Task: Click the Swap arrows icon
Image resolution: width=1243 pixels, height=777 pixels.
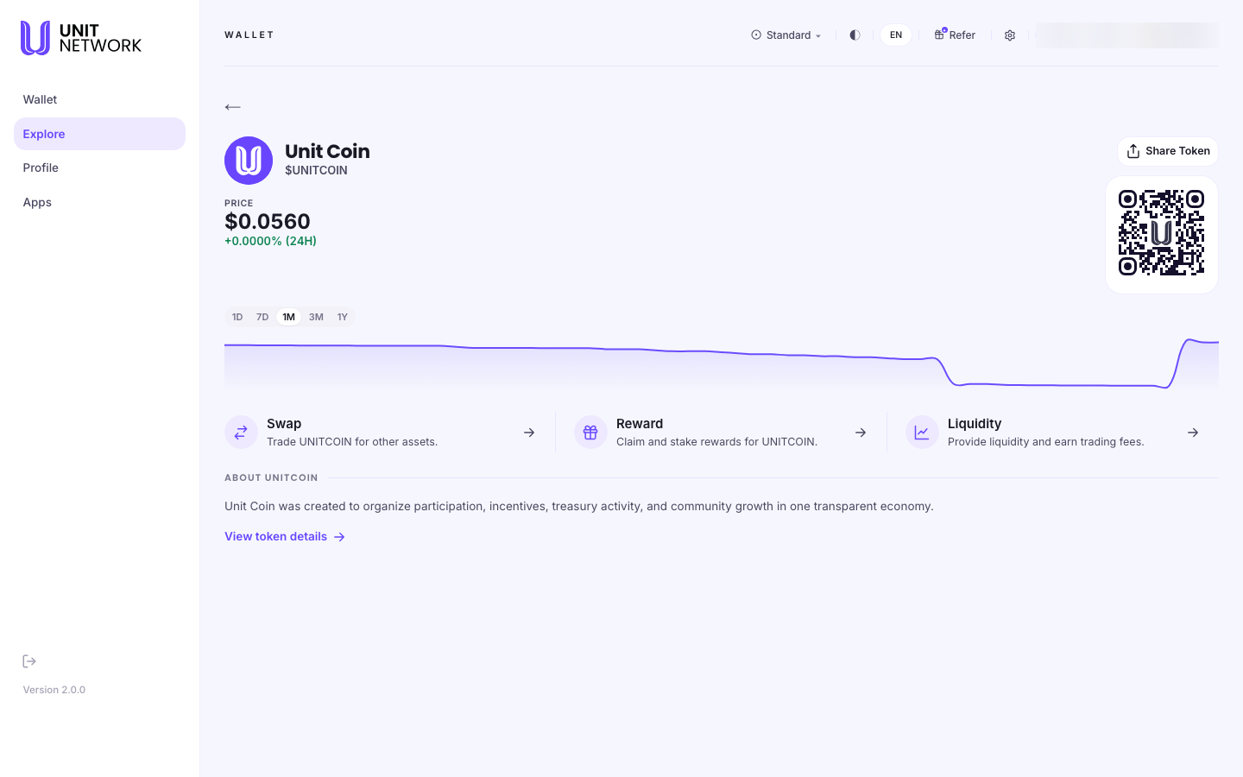Action: (241, 433)
